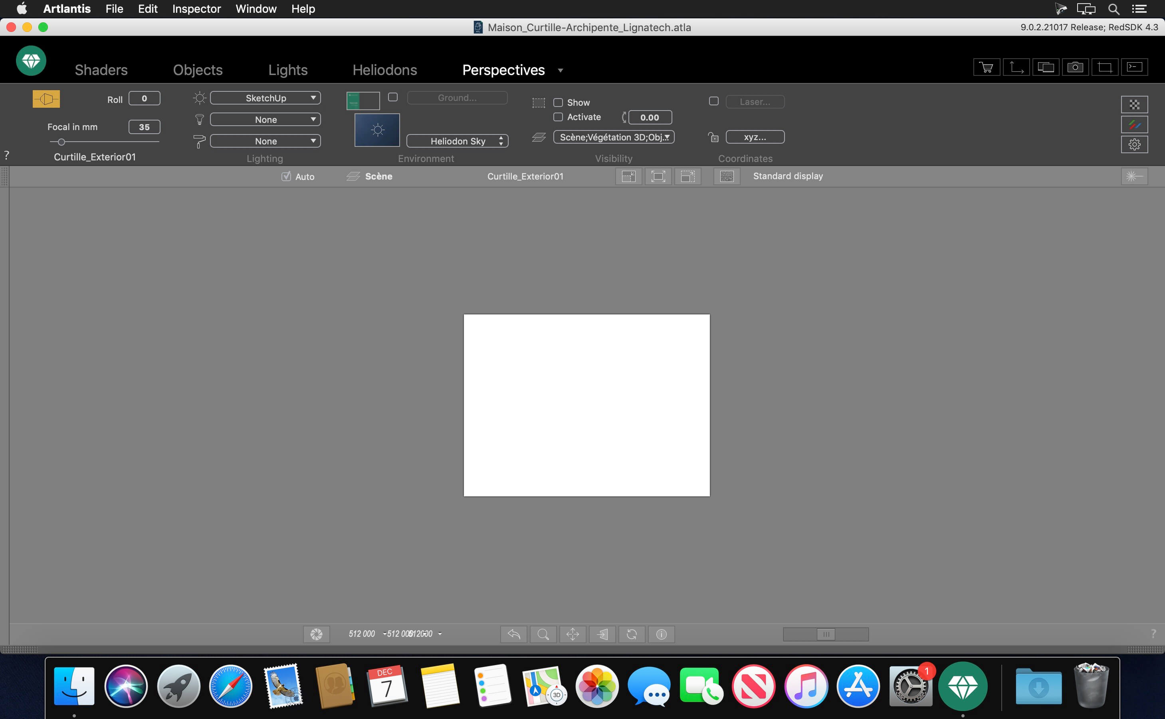The height and width of the screenshot is (719, 1165).
Task: Uncheck the Auto checkbox
Action: tap(286, 176)
